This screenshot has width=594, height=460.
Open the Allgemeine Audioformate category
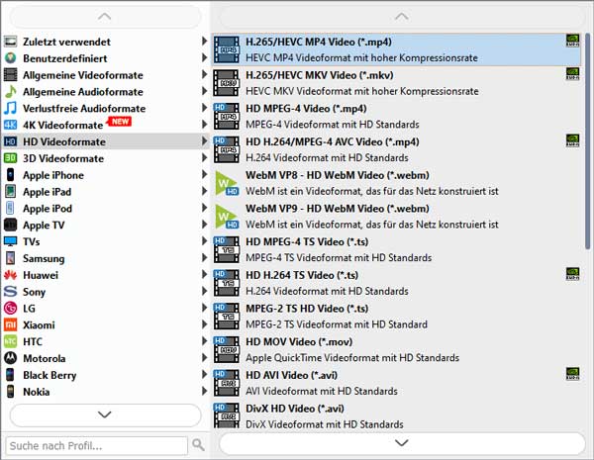[x=106, y=91]
